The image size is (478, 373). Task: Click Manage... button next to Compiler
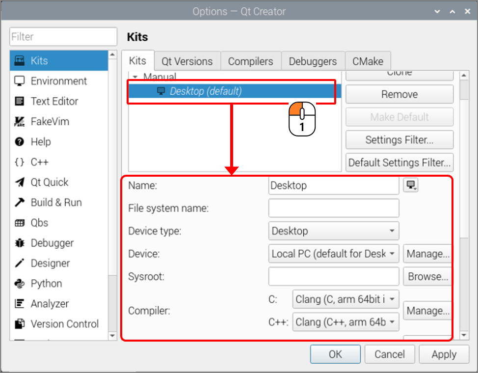[427, 311]
